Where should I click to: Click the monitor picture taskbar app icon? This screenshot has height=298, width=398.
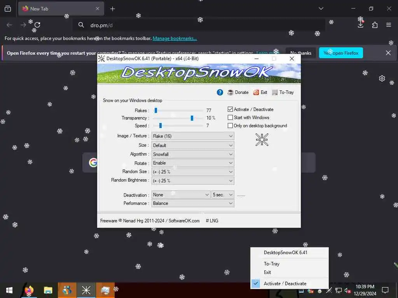[105, 290]
